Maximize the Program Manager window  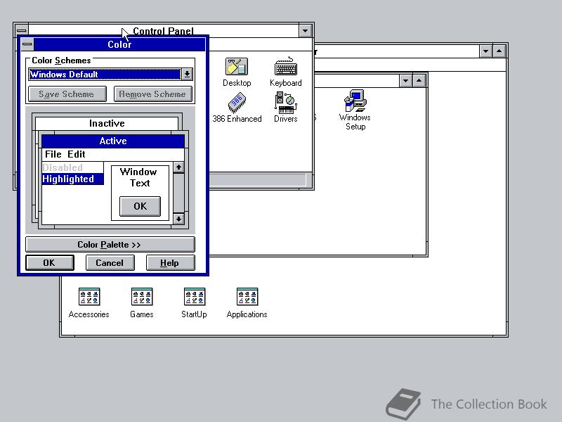click(499, 51)
